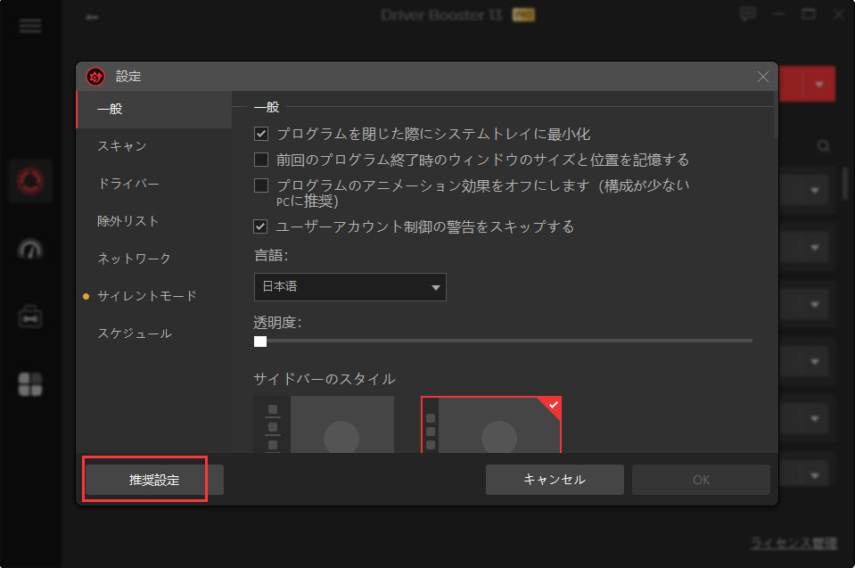The width and height of the screenshot is (855, 568).
Task: Toggle skipping user account control warnings
Action: [260, 226]
